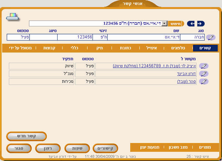
Task: Switch to the טלפונים tab
Action: (178, 48)
